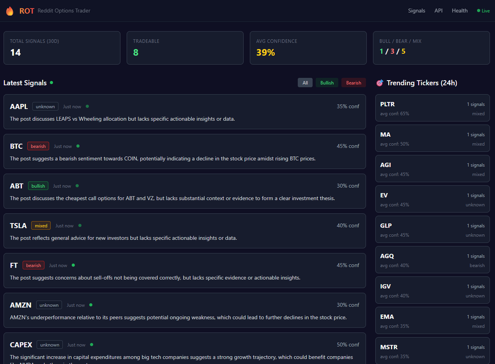The width and height of the screenshot is (495, 364).
Task: Click the unknown badge on AMZN
Action: point(49,305)
